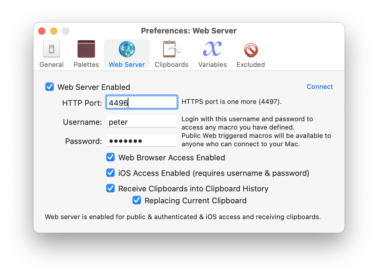Screen dimensions: 378x277
Task: Click the Username field showing peter
Action: click(142, 121)
